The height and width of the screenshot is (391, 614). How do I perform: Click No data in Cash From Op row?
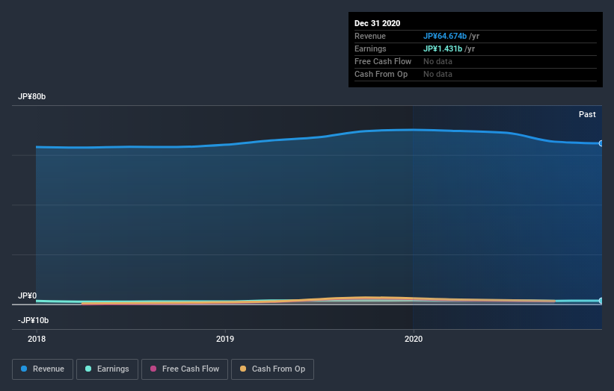pos(438,74)
